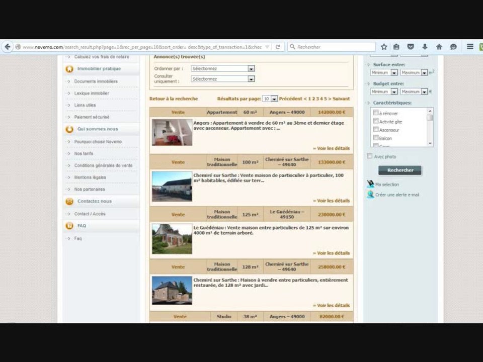Screen dimensions: 483x362
Task: Click the Ma sélection icon
Action: click(370, 184)
